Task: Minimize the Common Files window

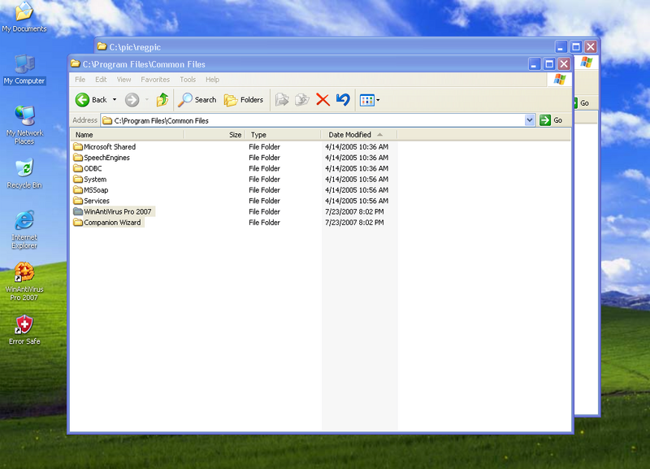Action: pos(535,64)
